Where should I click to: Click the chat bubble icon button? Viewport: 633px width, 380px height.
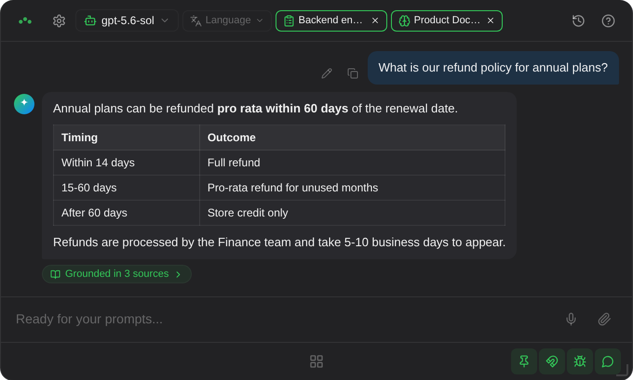[608, 361]
